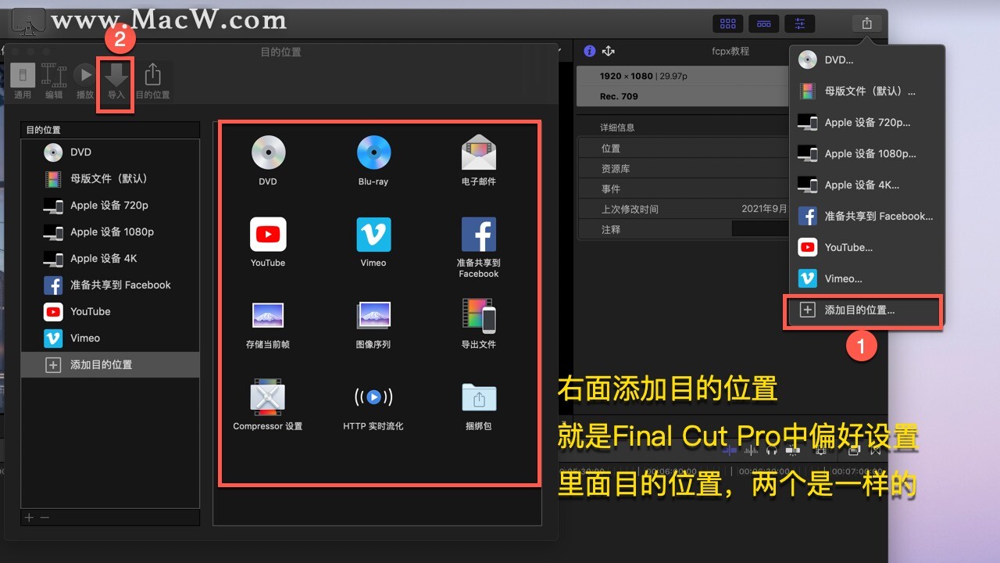Select Apple 设备 1080p in the sidebar list
Screen dimensions: 1000x563
pyautogui.click(x=110, y=232)
